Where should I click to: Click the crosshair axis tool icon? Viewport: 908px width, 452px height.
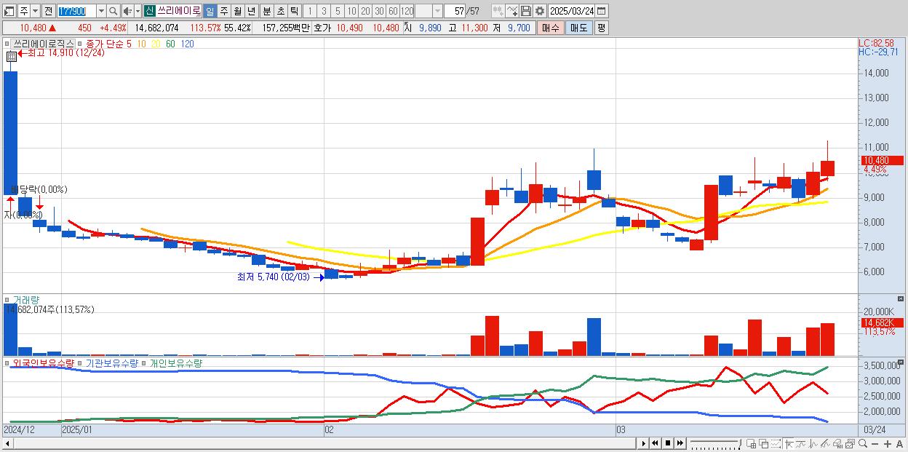789,443
